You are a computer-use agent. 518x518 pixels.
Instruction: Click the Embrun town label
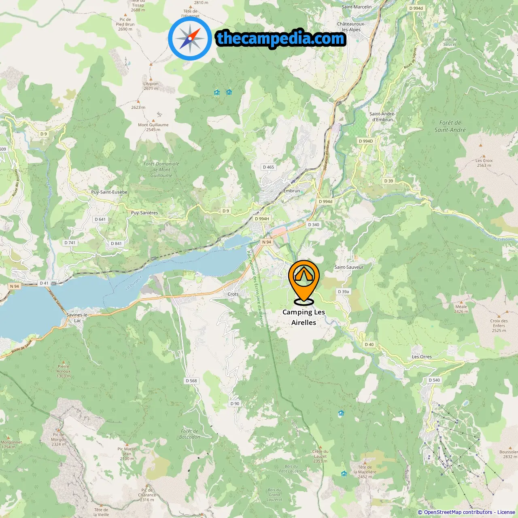(x=292, y=191)
